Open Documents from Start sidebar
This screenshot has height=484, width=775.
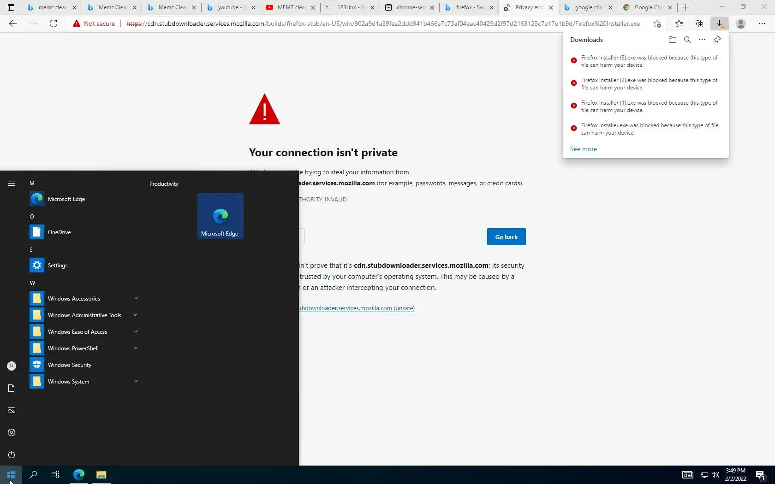12,388
